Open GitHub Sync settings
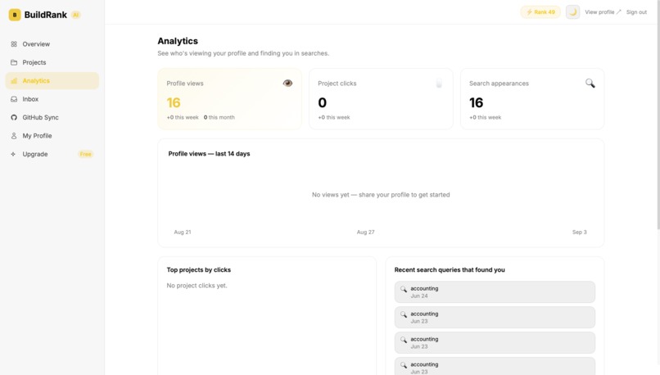Image resolution: width=660 pixels, height=375 pixels. (x=52, y=117)
